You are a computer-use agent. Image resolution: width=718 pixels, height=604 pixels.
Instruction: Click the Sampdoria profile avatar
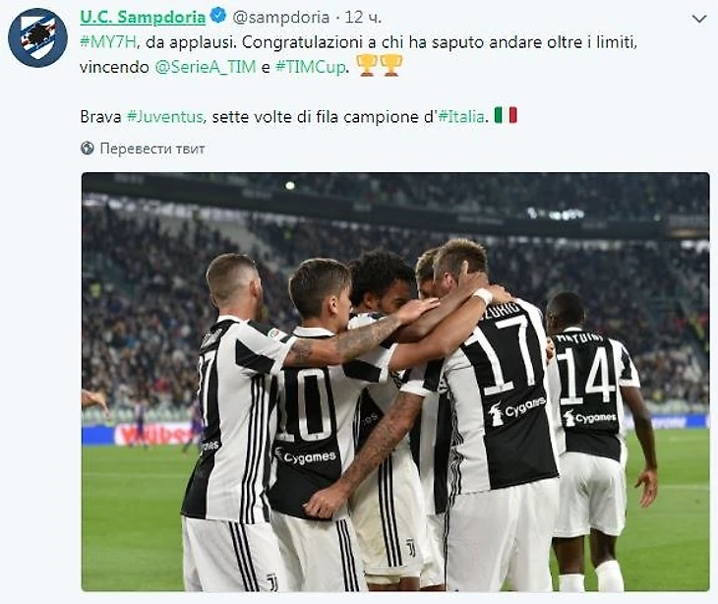[38, 37]
